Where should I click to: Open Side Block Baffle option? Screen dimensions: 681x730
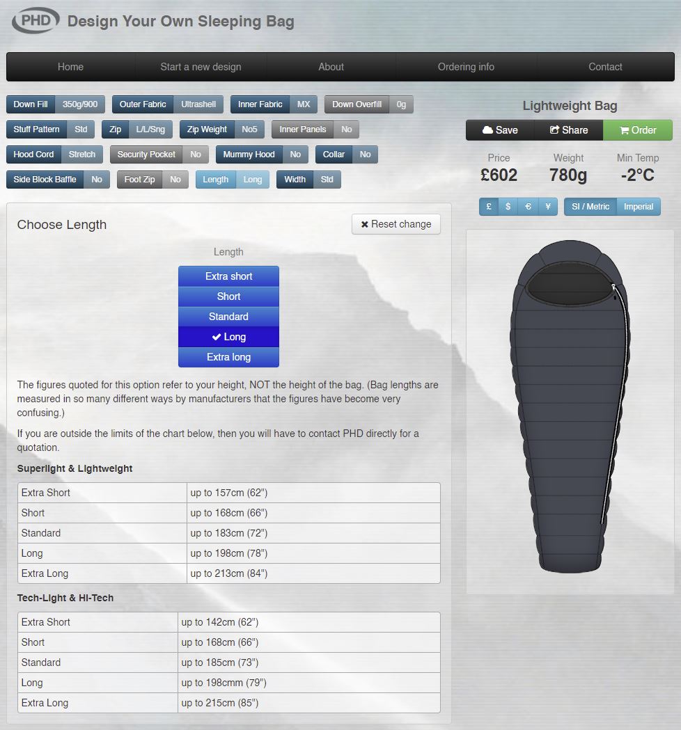[58, 180]
